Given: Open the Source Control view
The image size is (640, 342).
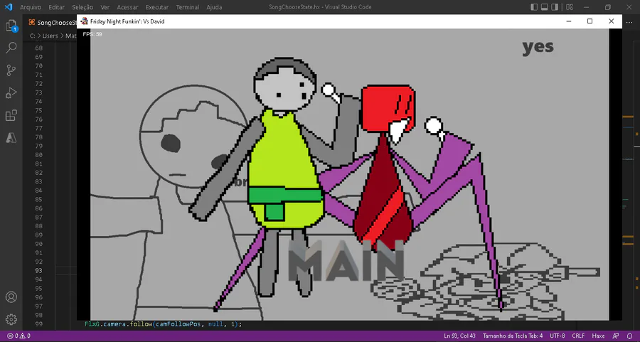Looking at the screenshot, I should [x=11, y=70].
